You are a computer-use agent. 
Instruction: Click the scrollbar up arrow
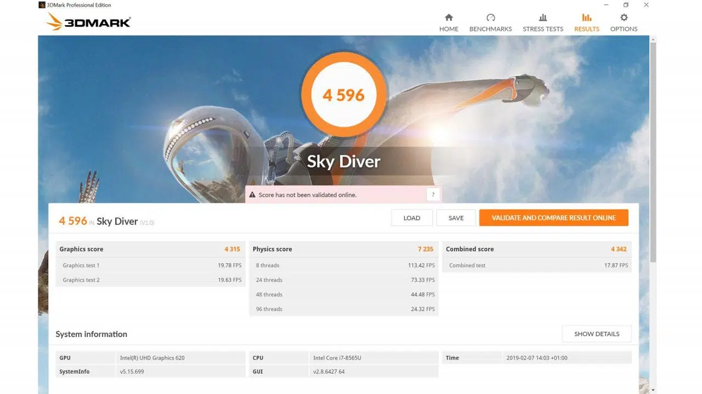653,39
